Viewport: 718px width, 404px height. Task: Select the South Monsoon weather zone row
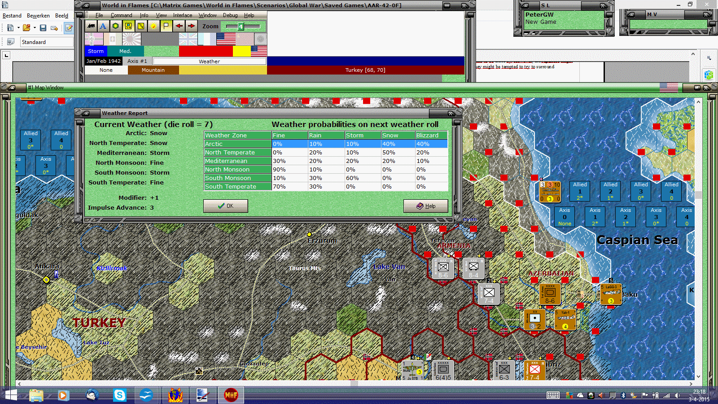coord(326,178)
